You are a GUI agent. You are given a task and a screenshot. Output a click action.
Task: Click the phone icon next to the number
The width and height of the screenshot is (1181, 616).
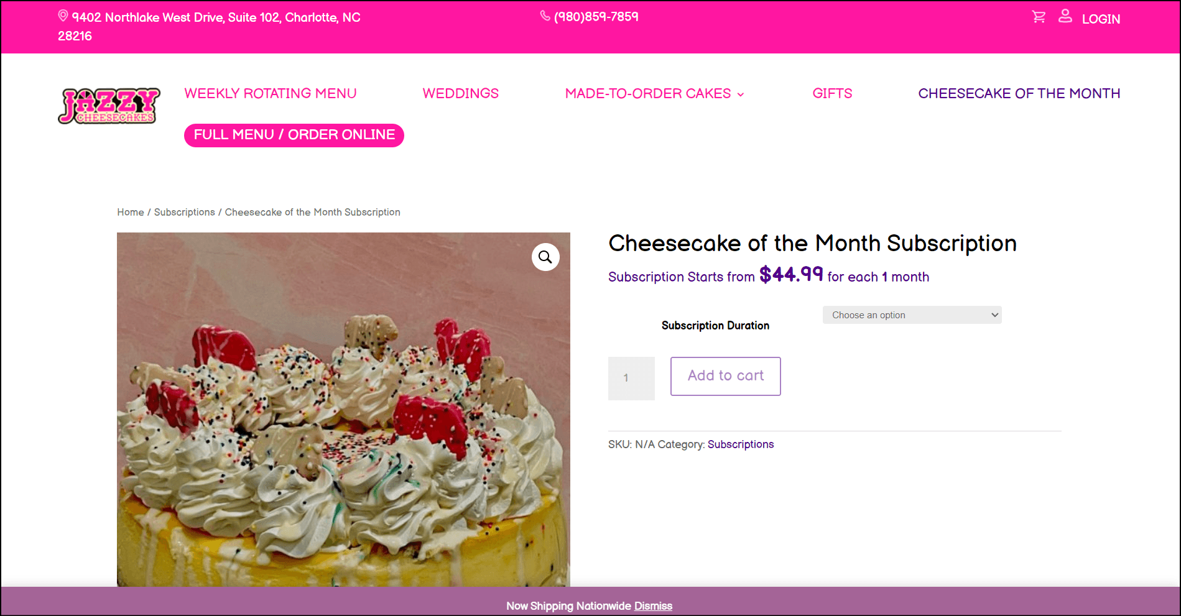click(x=544, y=17)
